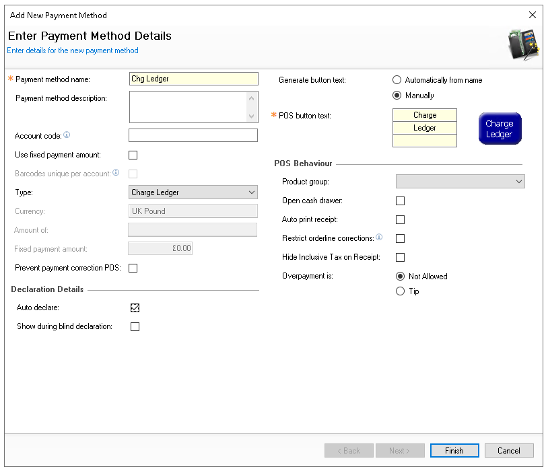Click the third empty POS button text line
The width and height of the screenshot is (546, 469).
tap(425, 141)
